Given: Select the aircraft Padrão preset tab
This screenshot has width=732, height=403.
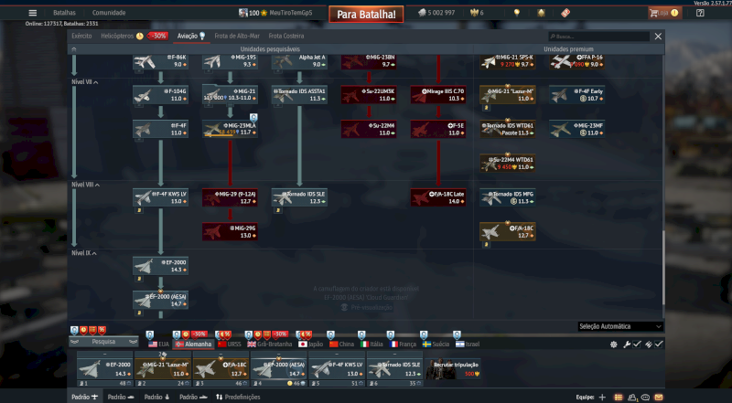Looking at the screenshot, I should point(84,397).
